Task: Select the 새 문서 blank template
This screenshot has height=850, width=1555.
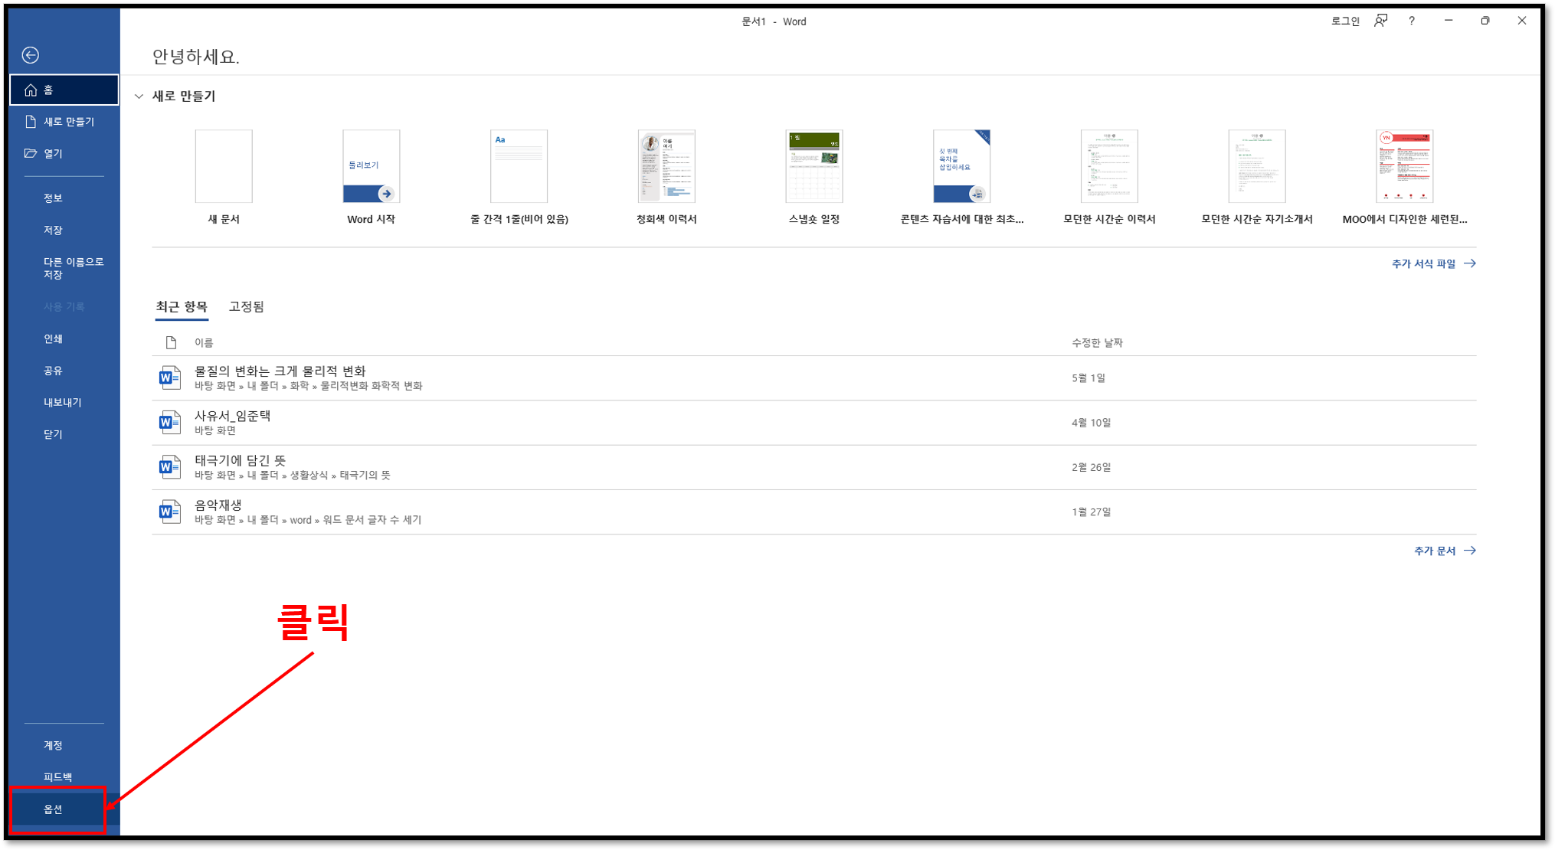Action: pyautogui.click(x=224, y=166)
